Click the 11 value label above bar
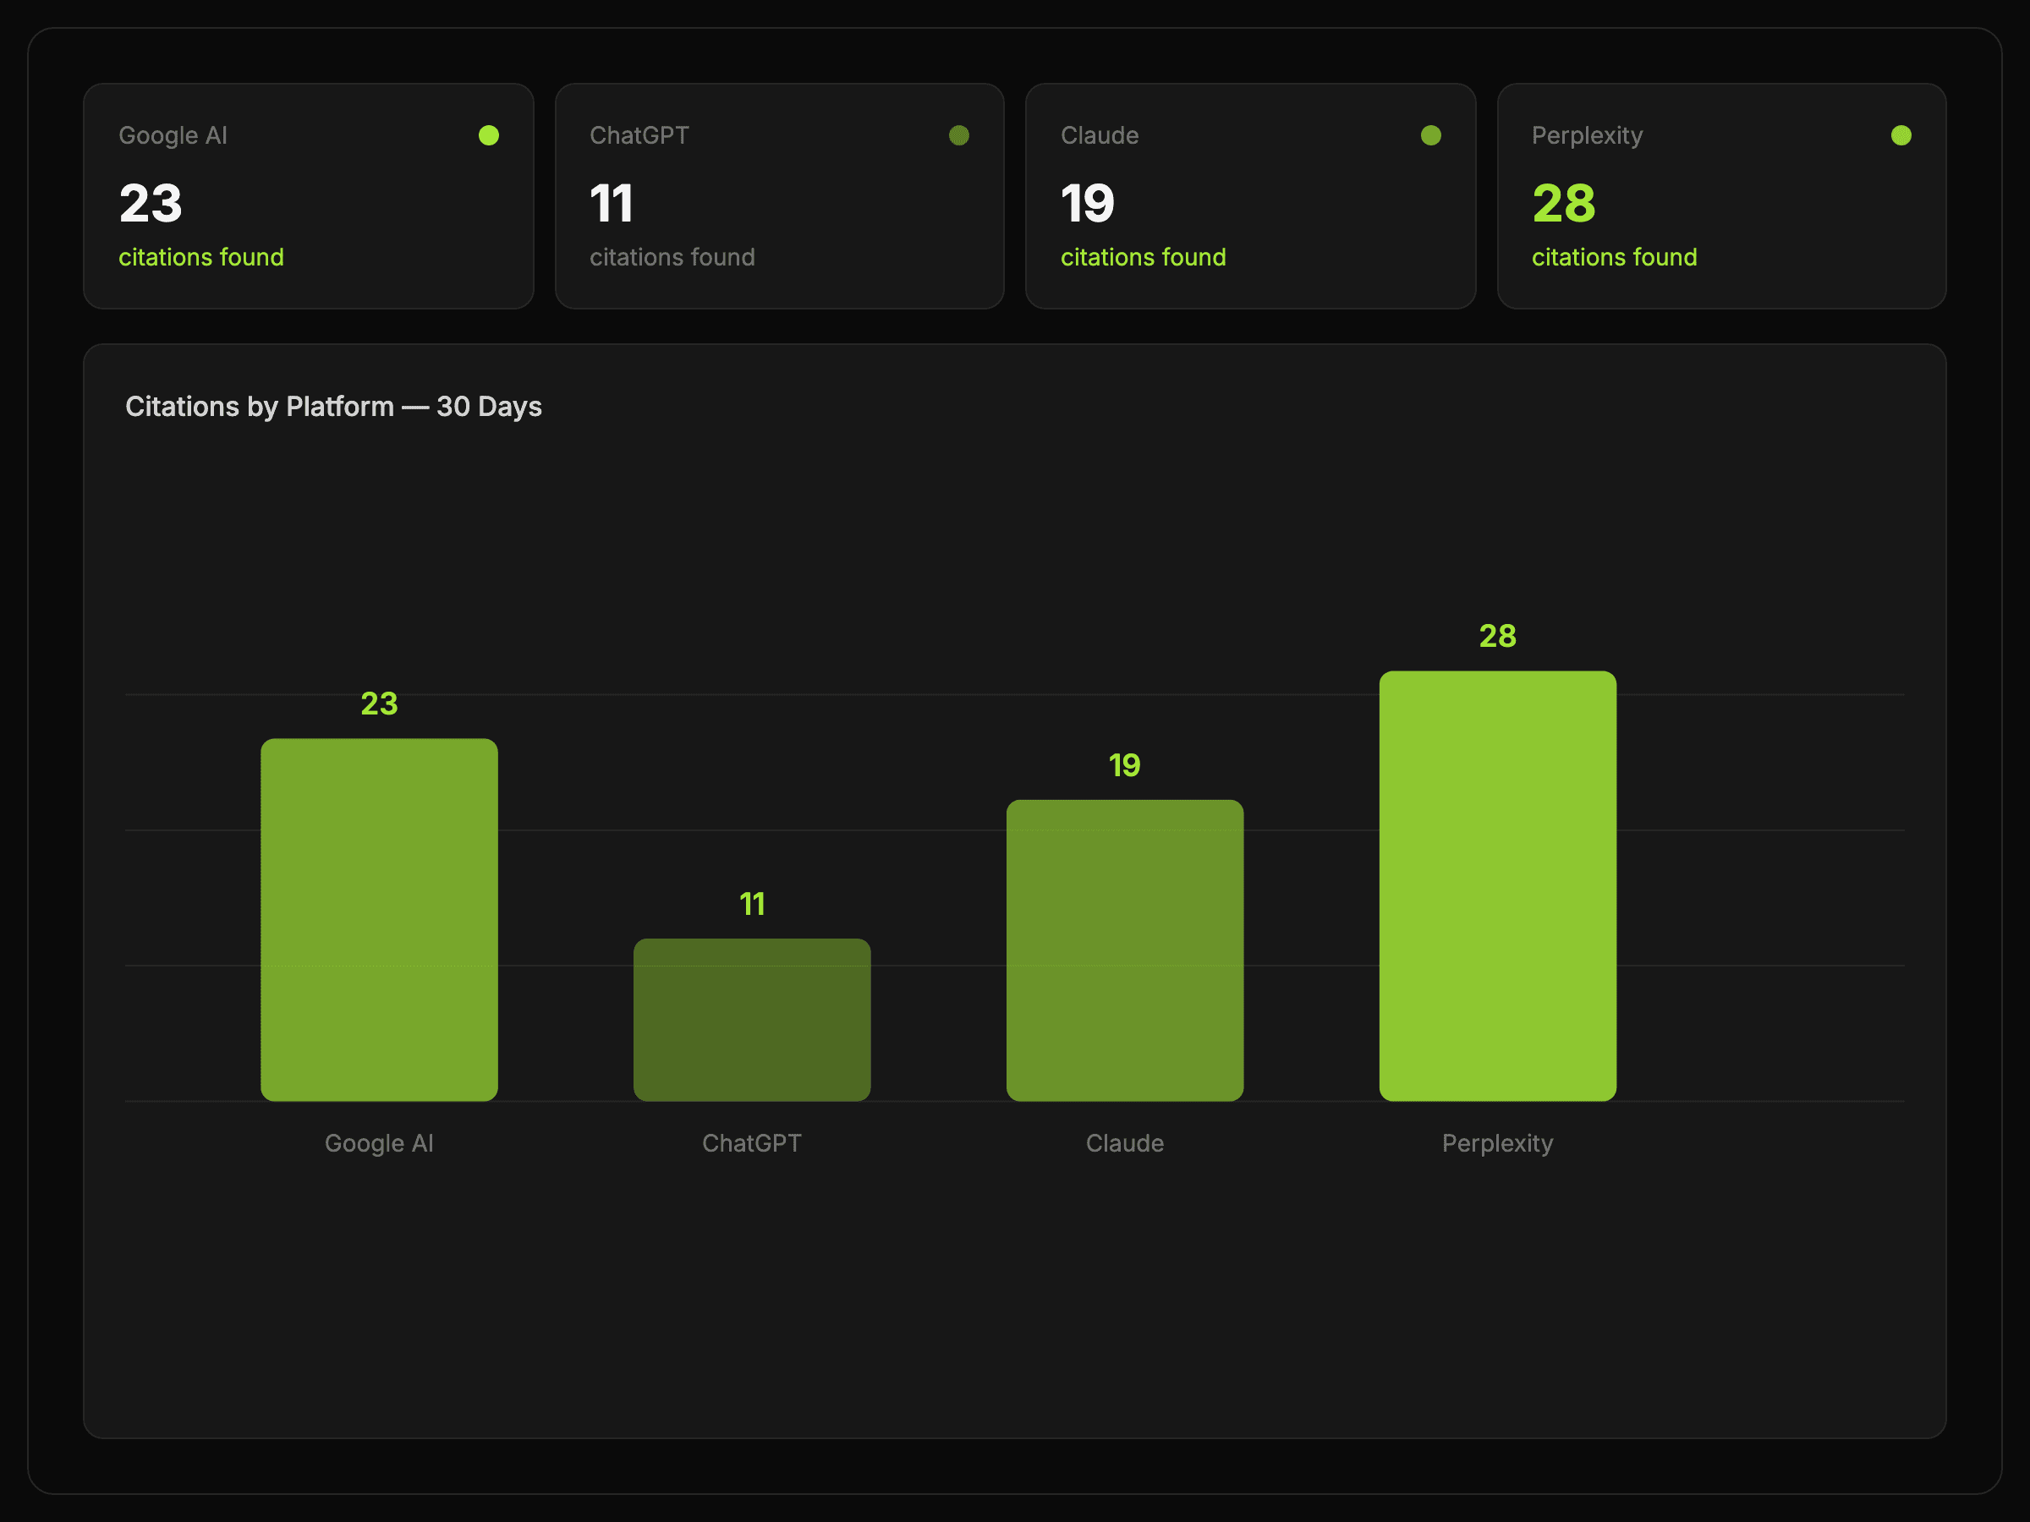 752,905
